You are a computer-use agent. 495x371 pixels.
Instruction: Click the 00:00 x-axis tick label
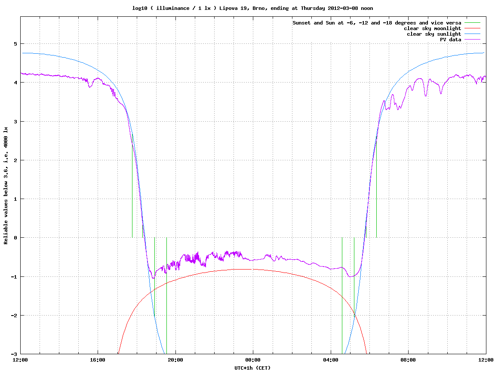253,360
